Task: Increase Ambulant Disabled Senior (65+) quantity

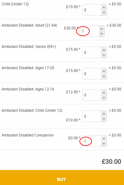Action: [x=104, y=50]
